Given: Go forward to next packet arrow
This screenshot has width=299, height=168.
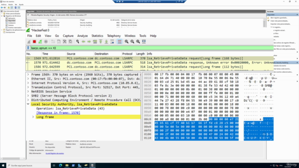Looking at the screenshot, I should click(x=89, y=42).
